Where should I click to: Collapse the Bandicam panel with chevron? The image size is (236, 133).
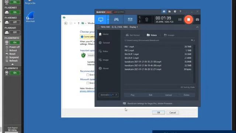pos(197,27)
